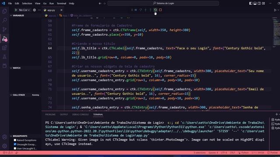Start debugging with the green play button
Screen dimensions: 280x157
[x=16, y=10]
